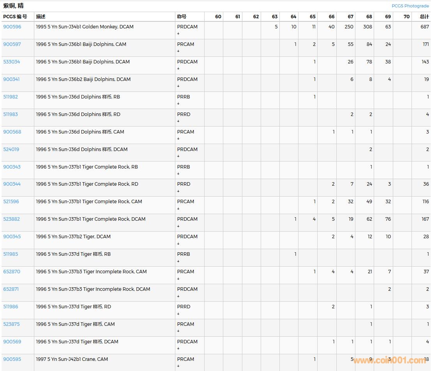
Task: Click the grade 70 column header
Action: (x=406, y=17)
